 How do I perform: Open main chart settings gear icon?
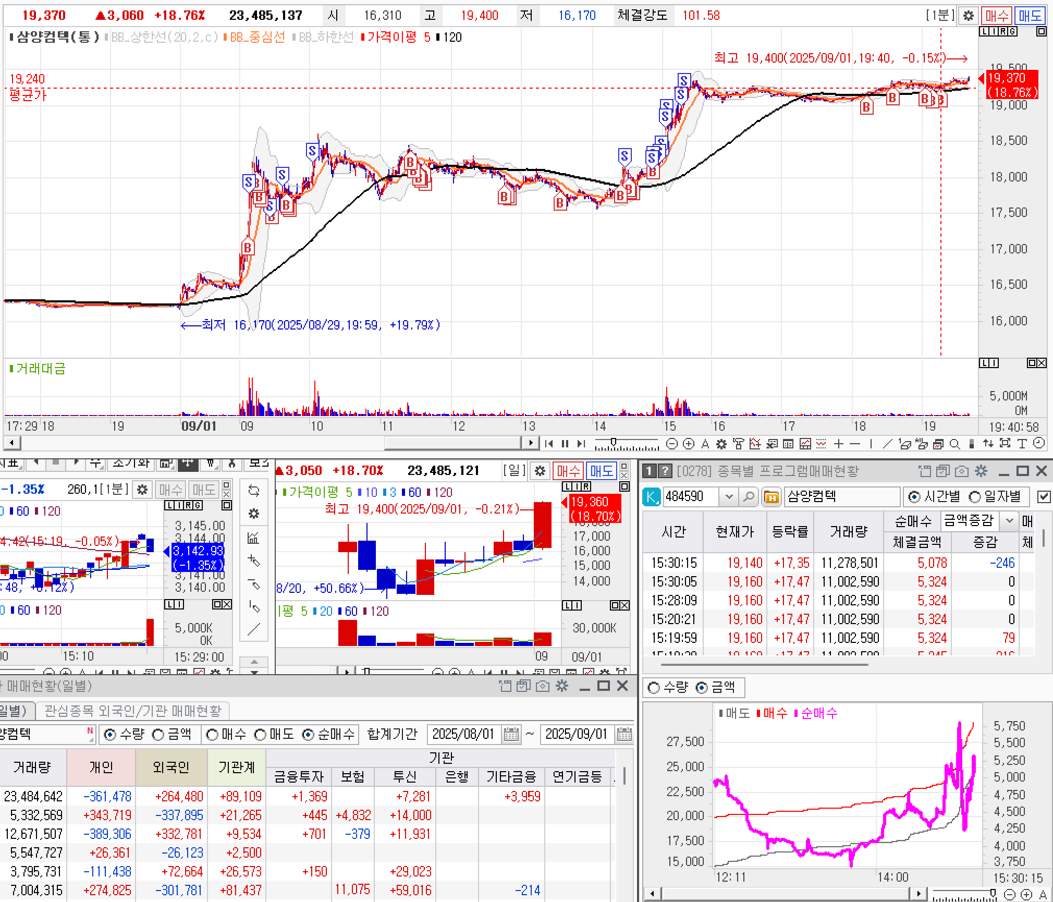[968, 16]
